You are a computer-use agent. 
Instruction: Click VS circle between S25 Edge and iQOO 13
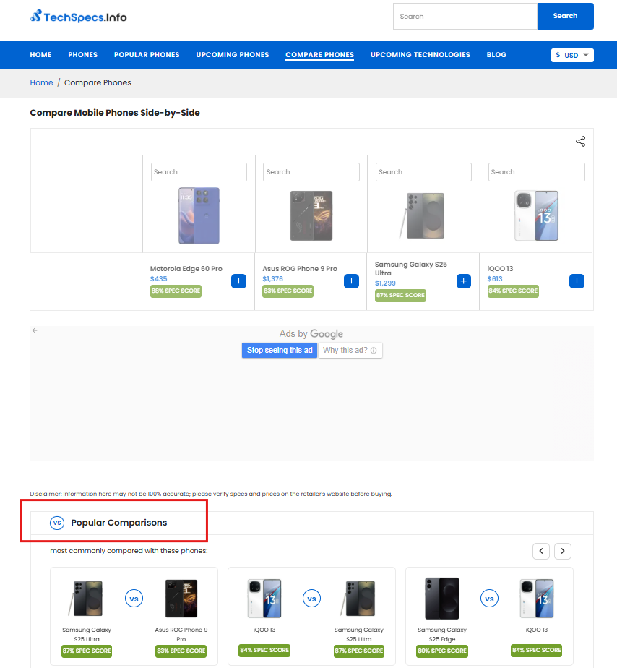click(489, 599)
